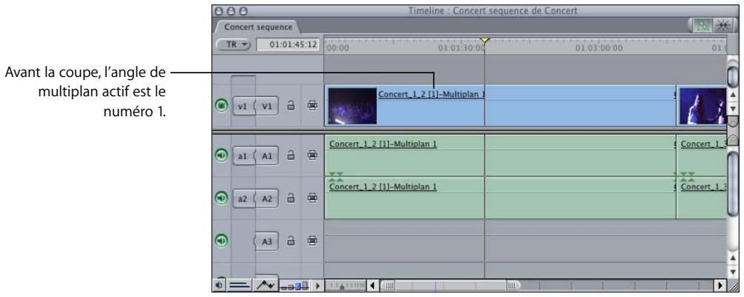Viewport: 744px width, 297px height.
Task: Click the horizontal scrollbar right arrow
Action: pos(721,285)
